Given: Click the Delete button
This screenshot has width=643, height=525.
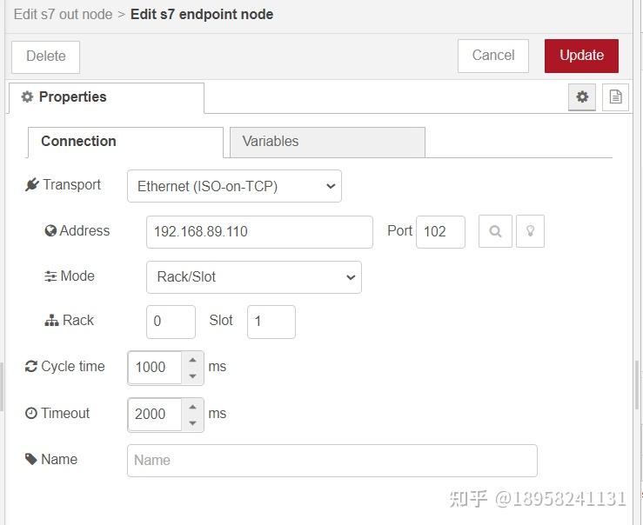Looking at the screenshot, I should pos(45,56).
